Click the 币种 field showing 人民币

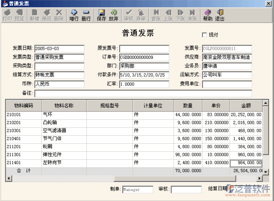tap(59, 84)
